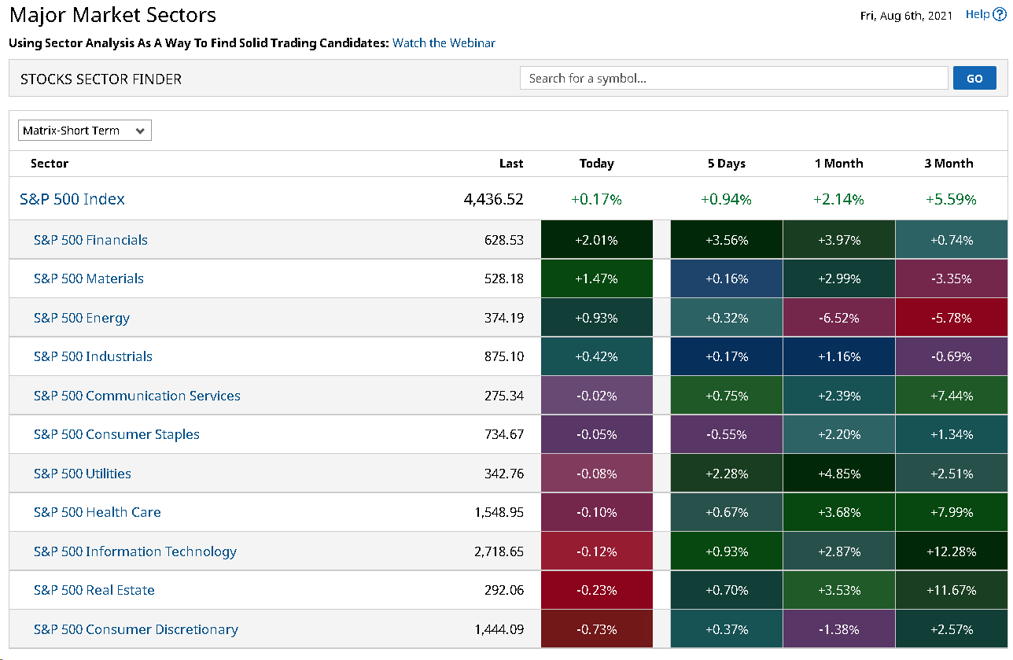Click Communication Services 3 Month cell +7.44%
The height and width of the screenshot is (660, 1013).
951,396
